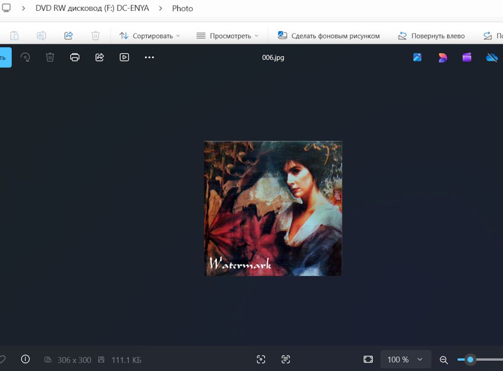The image size is (503, 371).
Task: Click the OneDrive cloud icon
Action: click(492, 58)
